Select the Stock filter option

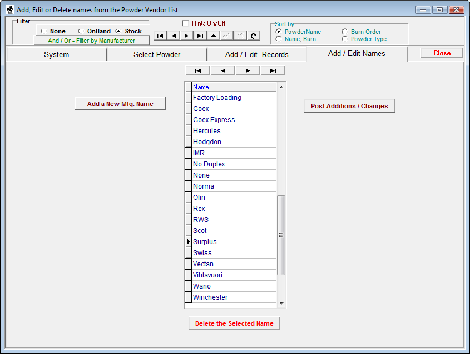[128, 31]
